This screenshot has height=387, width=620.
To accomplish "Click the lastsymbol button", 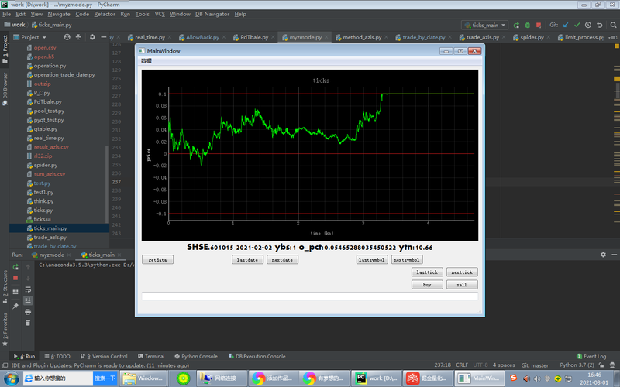I will (x=372, y=260).
